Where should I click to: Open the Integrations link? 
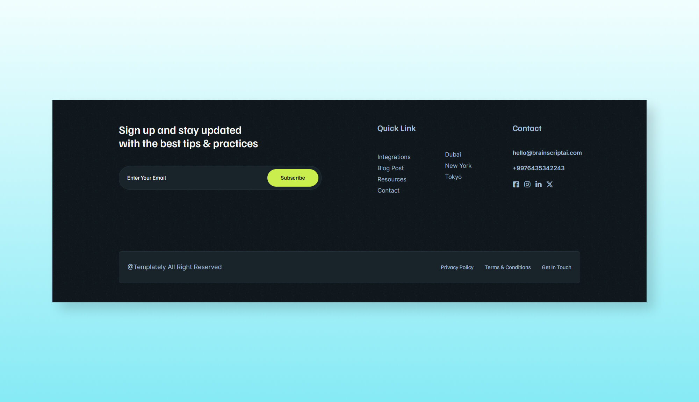(x=394, y=157)
